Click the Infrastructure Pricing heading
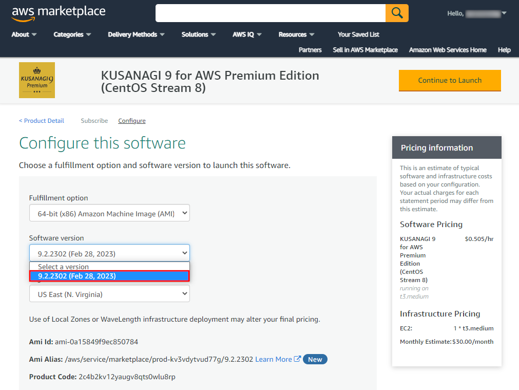 440,314
